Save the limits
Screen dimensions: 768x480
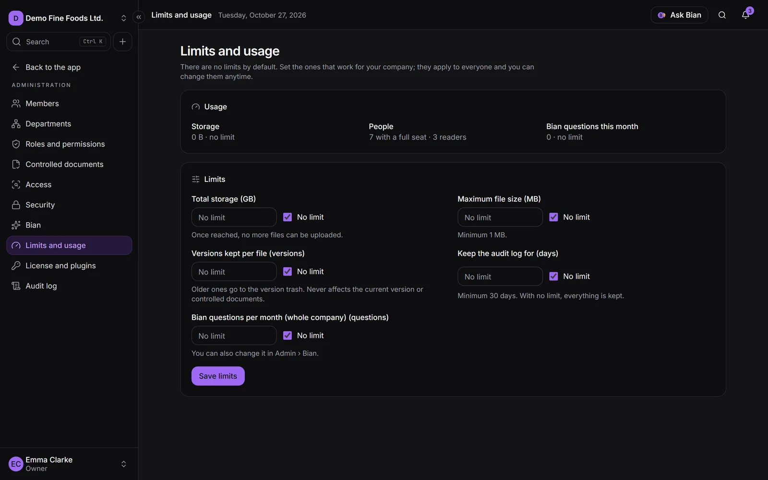click(218, 376)
